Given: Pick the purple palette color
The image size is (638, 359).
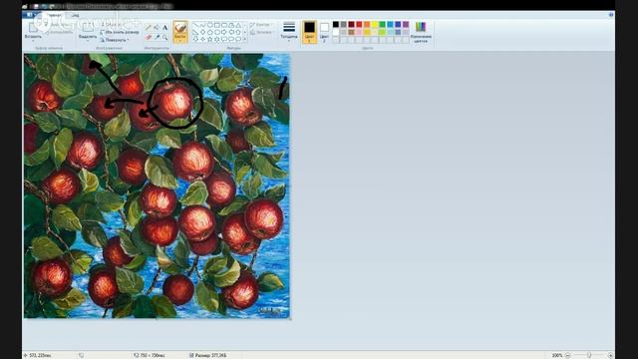Looking at the screenshot, I should [406, 24].
